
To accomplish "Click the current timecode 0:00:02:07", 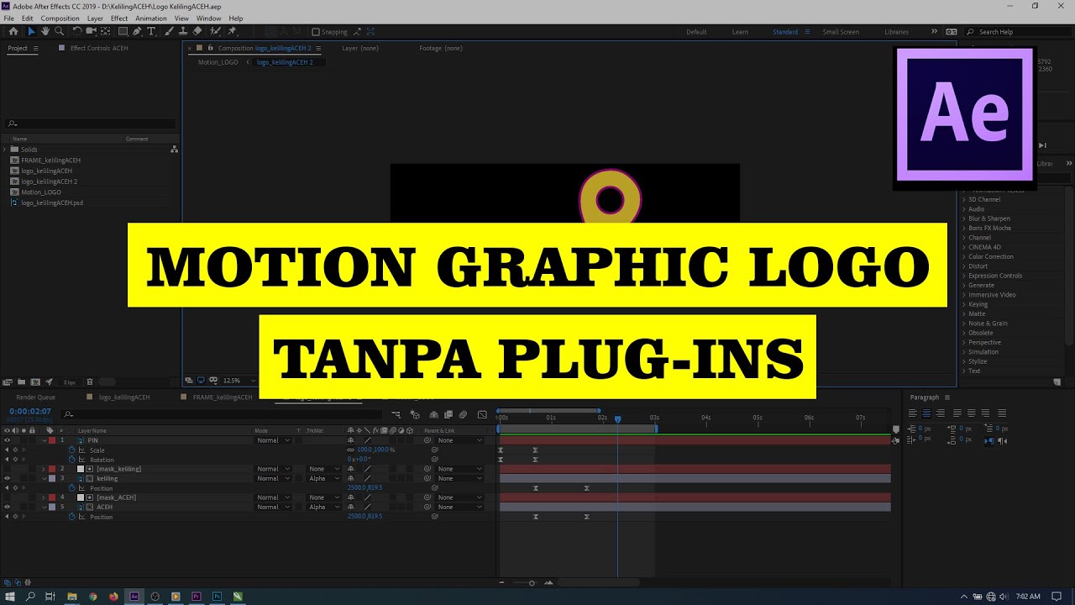I will (x=30, y=411).
